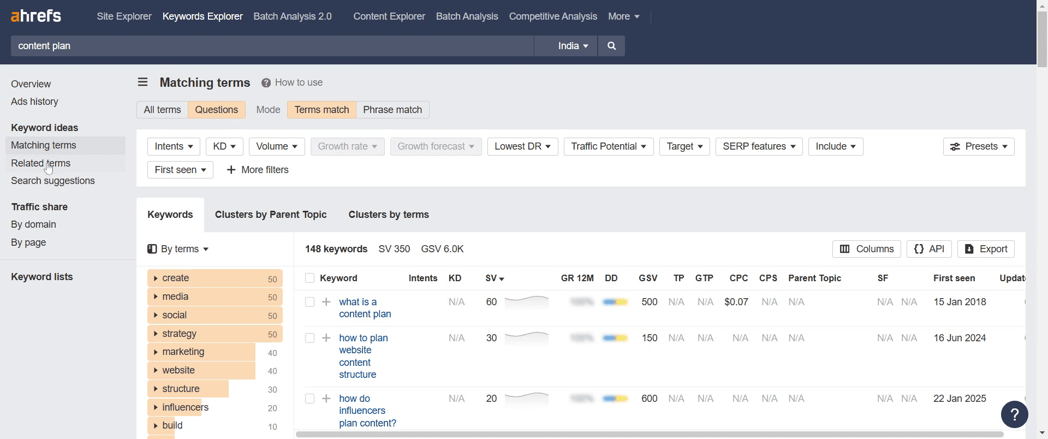
Task: Check the 'what is a content plan' row
Action: [x=309, y=302]
